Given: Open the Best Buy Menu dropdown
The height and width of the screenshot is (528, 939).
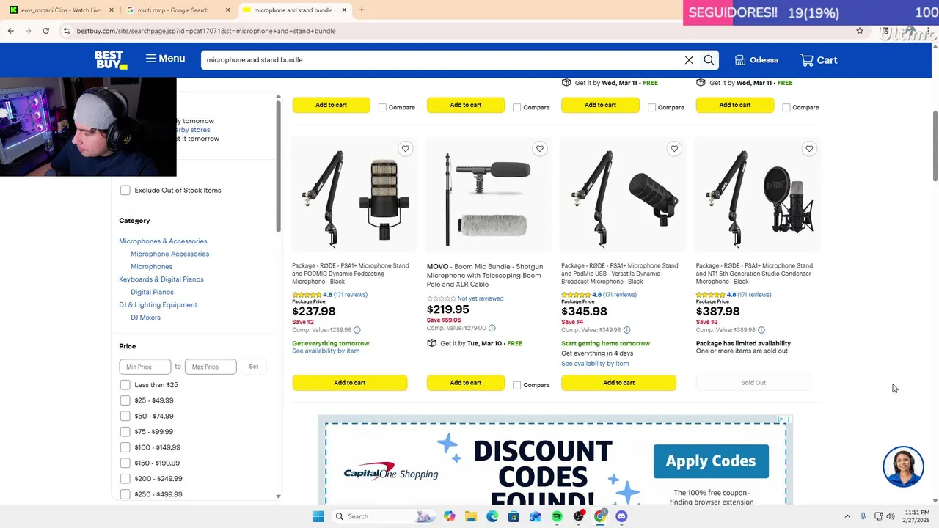Looking at the screenshot, I should tap(165, 59).
